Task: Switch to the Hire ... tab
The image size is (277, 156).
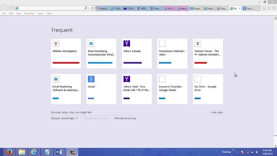Action: pyautogui.click(x=223, y=8)
